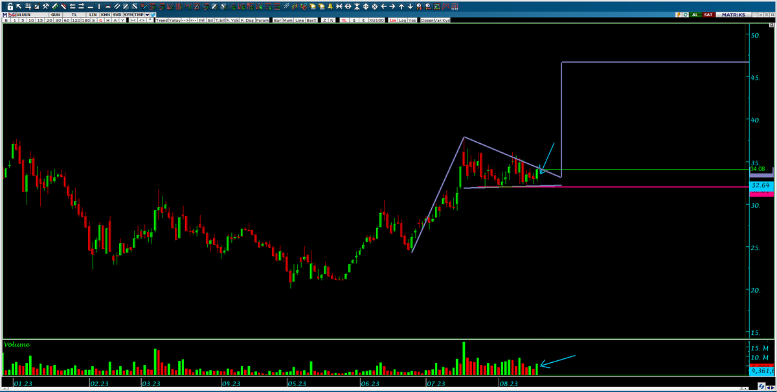Image resolution: width=777 pixels, height=392 pixels.
Task: Switch chart to Log scale
Action: coord(401,20)
